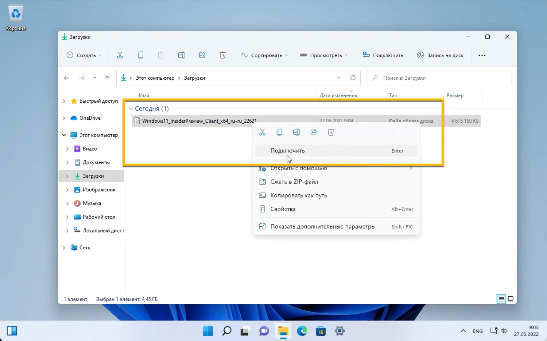
Task: Share the file via the context menu share icon
Action: (314, 132)
